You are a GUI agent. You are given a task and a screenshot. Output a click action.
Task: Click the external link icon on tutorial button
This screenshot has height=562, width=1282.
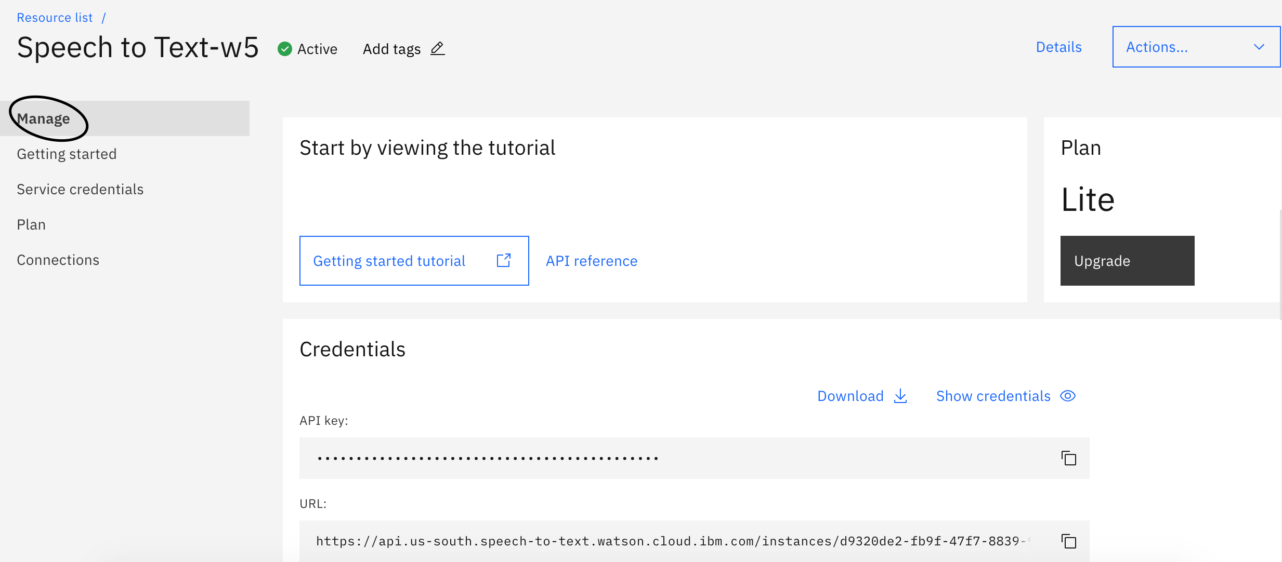coord(503,260)
